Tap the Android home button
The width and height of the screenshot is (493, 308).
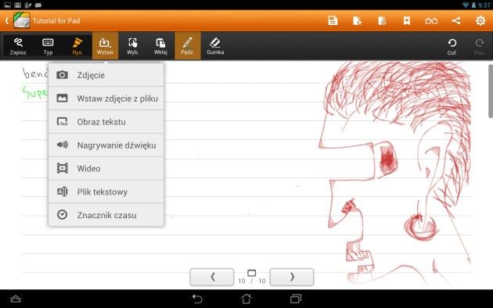coord(246,299)
